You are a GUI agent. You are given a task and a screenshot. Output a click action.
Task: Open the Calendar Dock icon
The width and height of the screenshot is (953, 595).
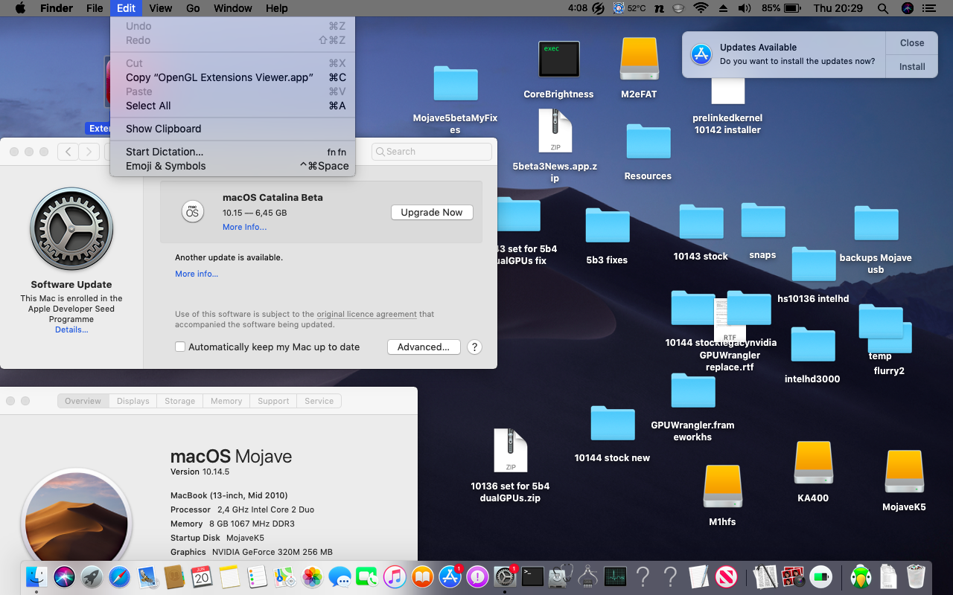[x=202, y=576]
